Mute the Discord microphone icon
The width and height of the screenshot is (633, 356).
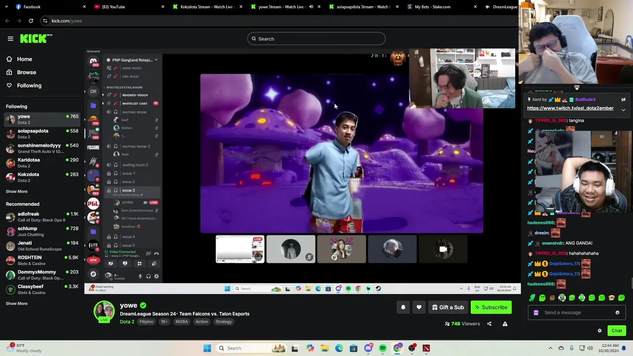[140, 276]
